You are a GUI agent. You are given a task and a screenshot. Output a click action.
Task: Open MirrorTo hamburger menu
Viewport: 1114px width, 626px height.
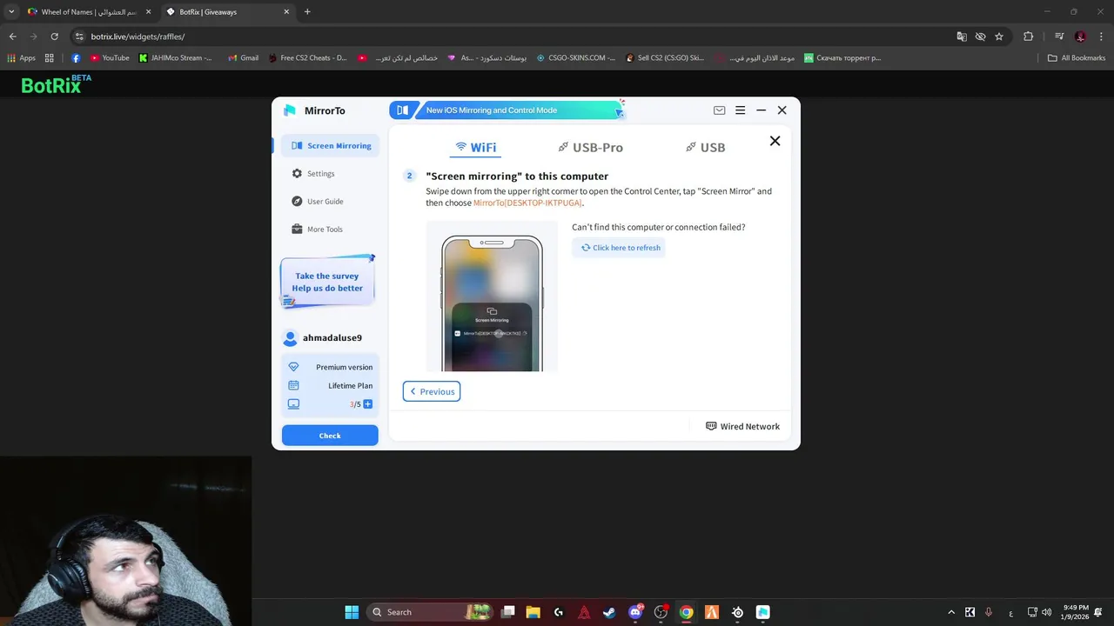tap(740, 110)
